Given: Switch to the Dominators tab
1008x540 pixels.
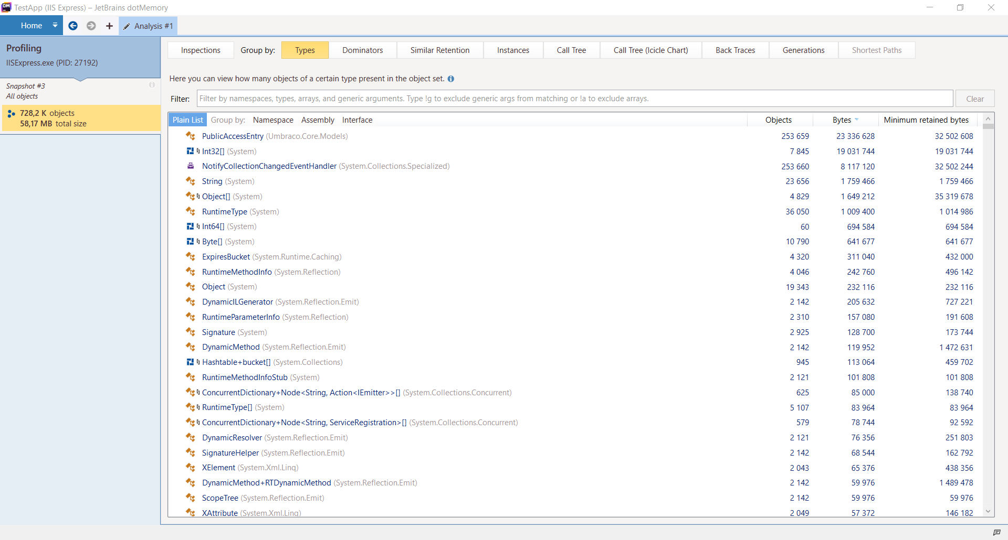Looking at the screenshot, I should [x=363, y=50].
